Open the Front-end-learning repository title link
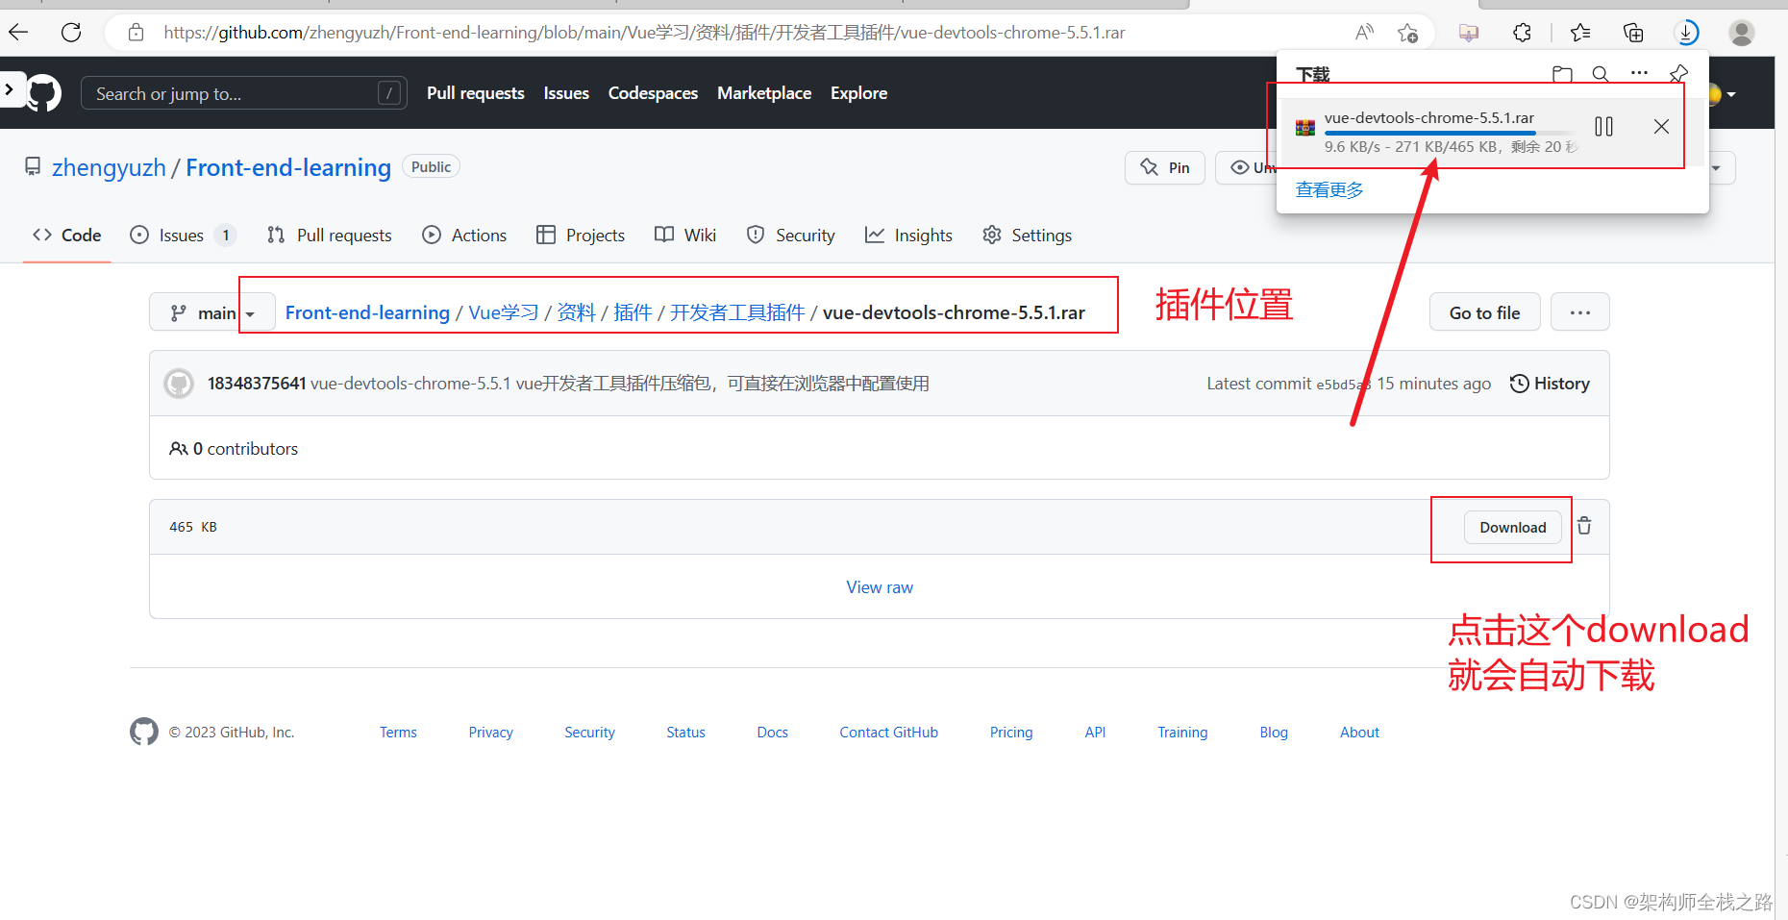Screen dimensions: 1788x920 click(288, 167)
